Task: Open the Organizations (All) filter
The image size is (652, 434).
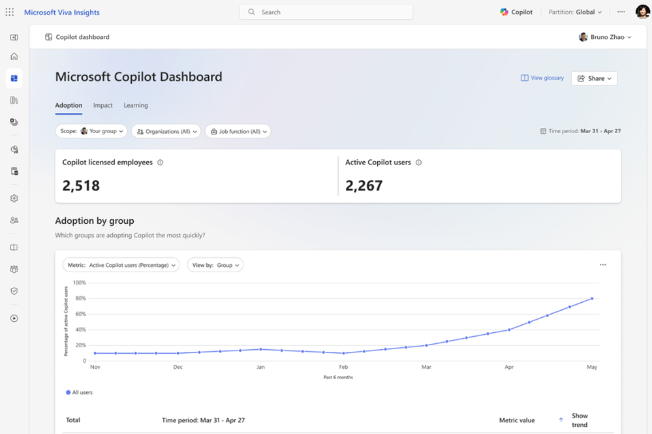Action: click(166, 131)
